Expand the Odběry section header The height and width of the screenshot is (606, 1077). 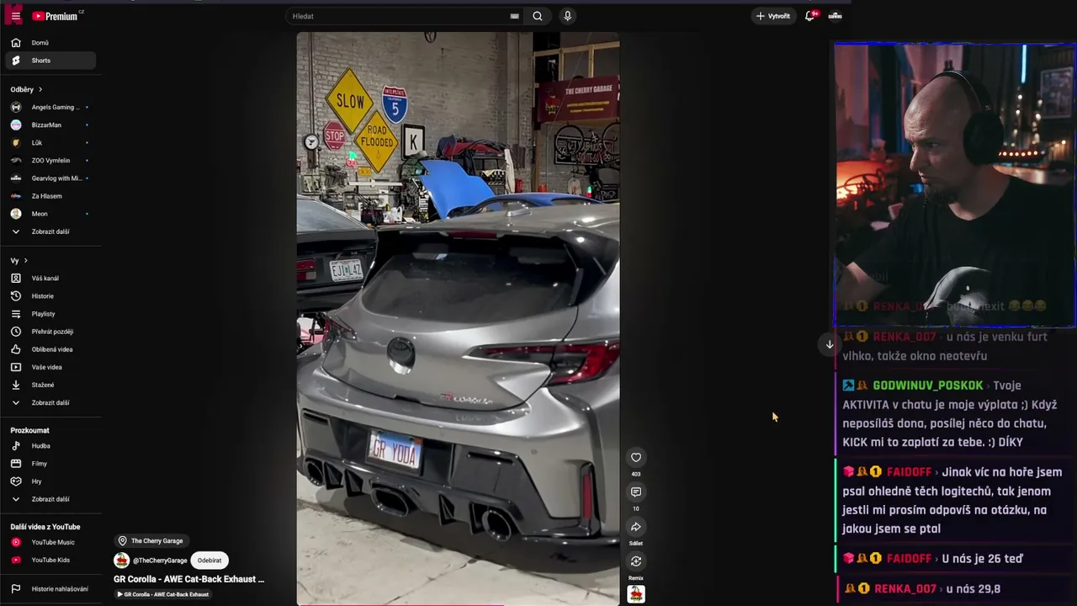pyautogui.click(x=26, y=89)
